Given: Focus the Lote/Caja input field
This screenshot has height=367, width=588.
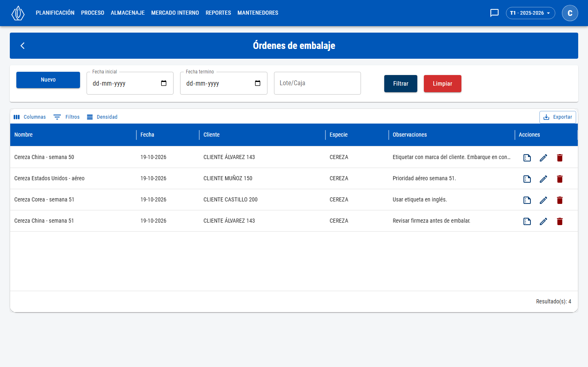Looking at the screenshot, I should click(317, 83).
